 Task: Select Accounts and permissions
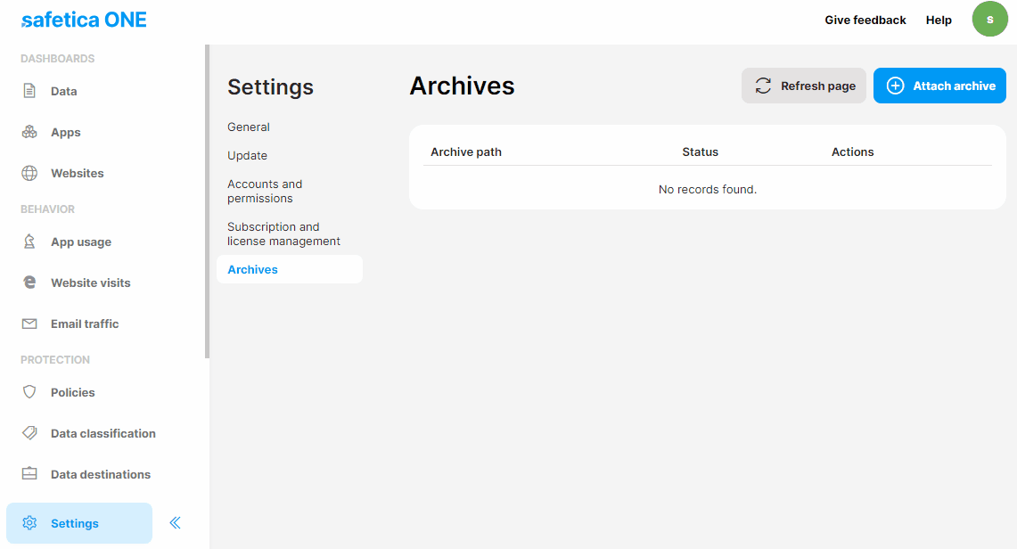[x=265, y=190]
